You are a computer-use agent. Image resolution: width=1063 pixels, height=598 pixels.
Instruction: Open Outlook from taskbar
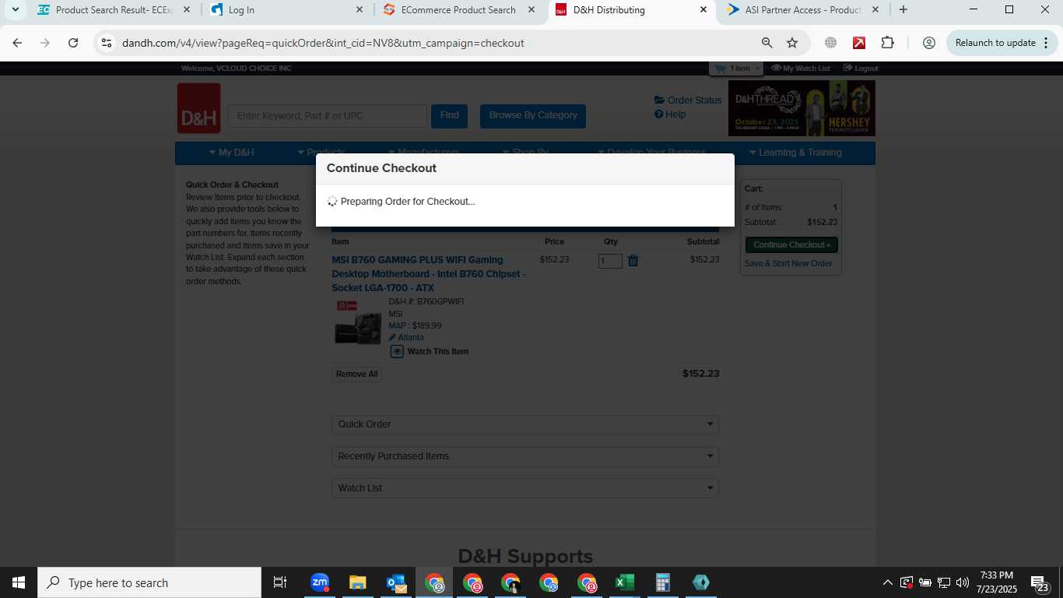[x=396, y=582]
